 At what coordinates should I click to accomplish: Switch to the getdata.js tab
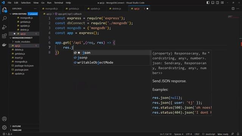73,9
